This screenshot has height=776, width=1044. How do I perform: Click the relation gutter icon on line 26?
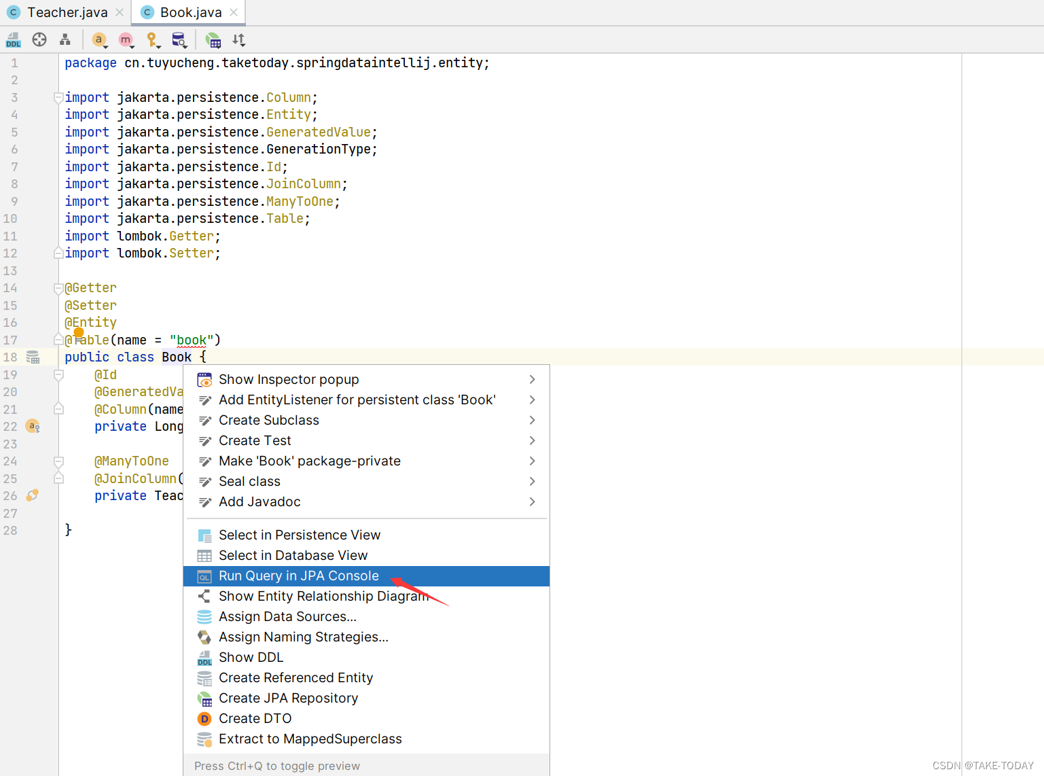[x=33, y=495]
